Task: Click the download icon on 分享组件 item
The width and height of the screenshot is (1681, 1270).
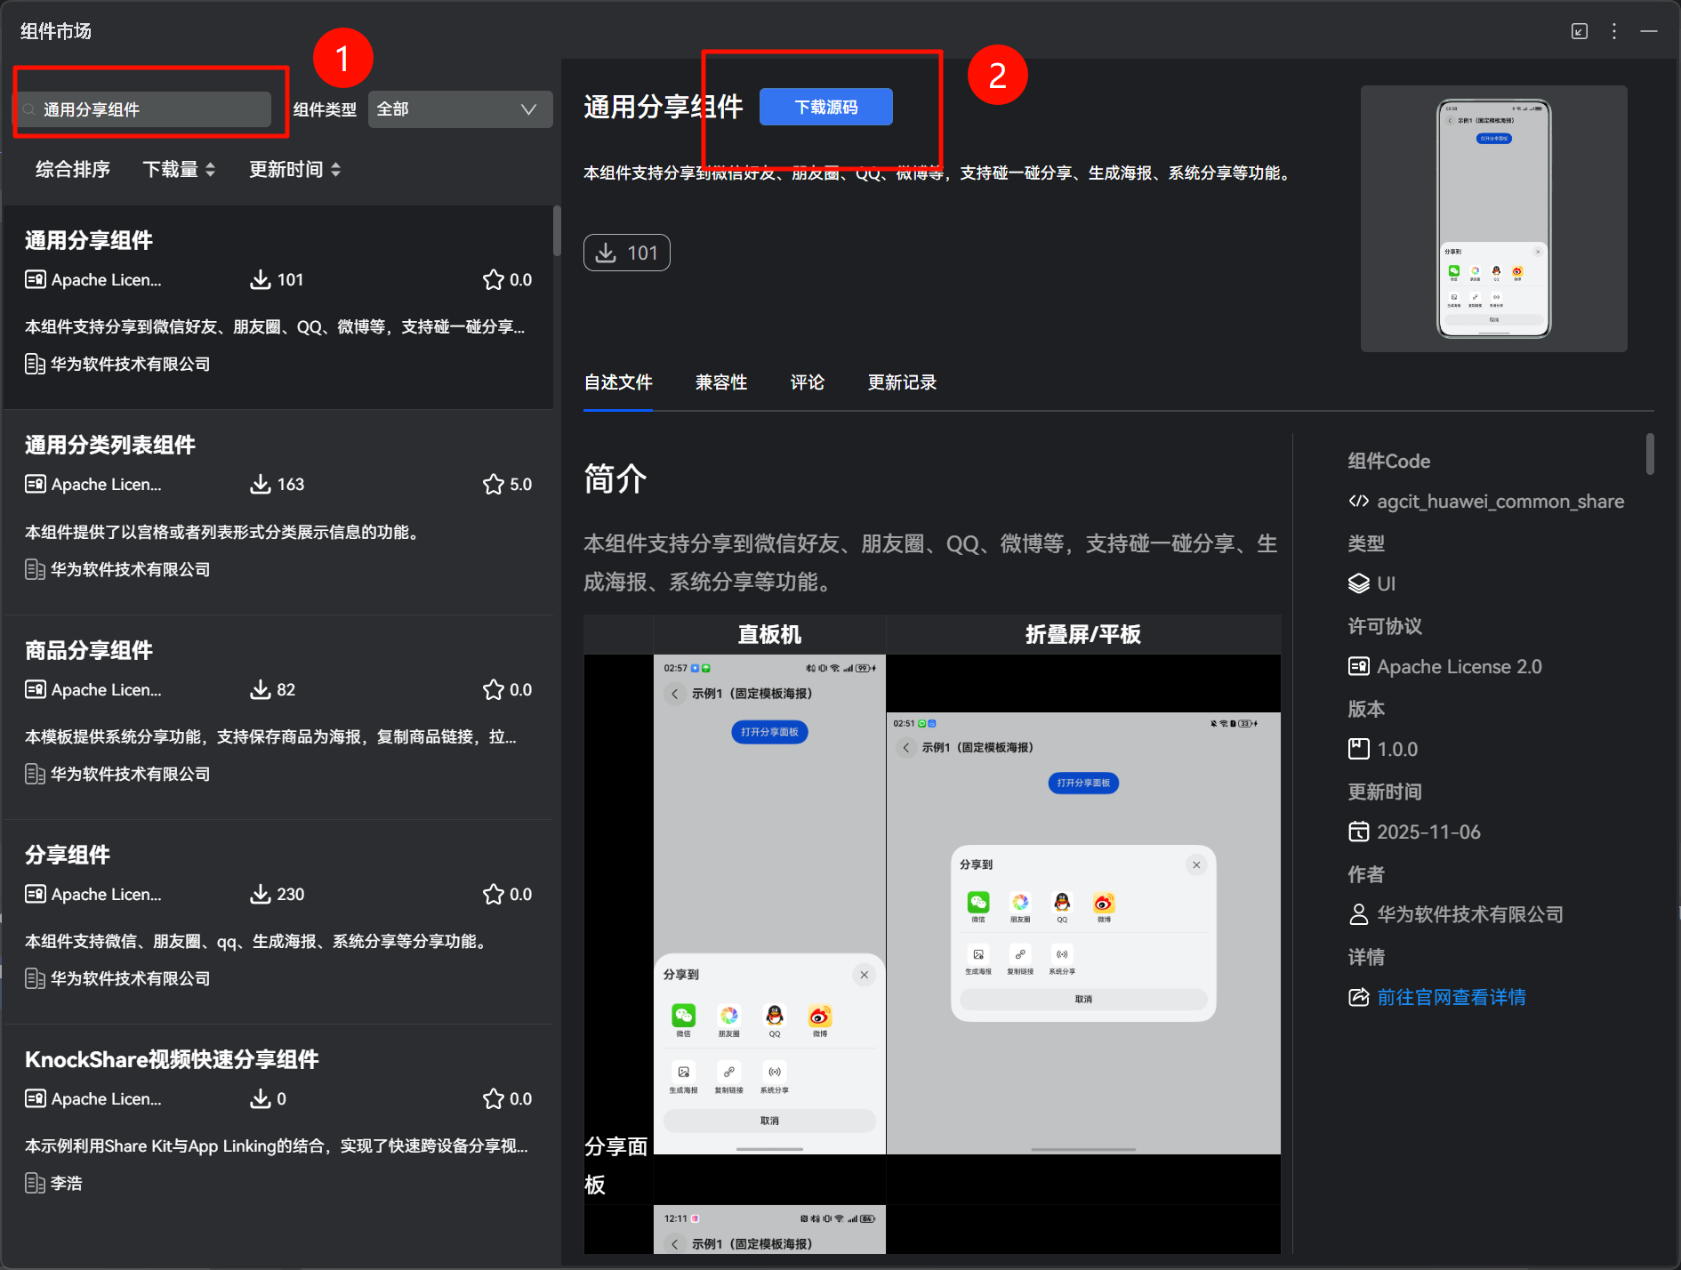Action: click(260, 894)
